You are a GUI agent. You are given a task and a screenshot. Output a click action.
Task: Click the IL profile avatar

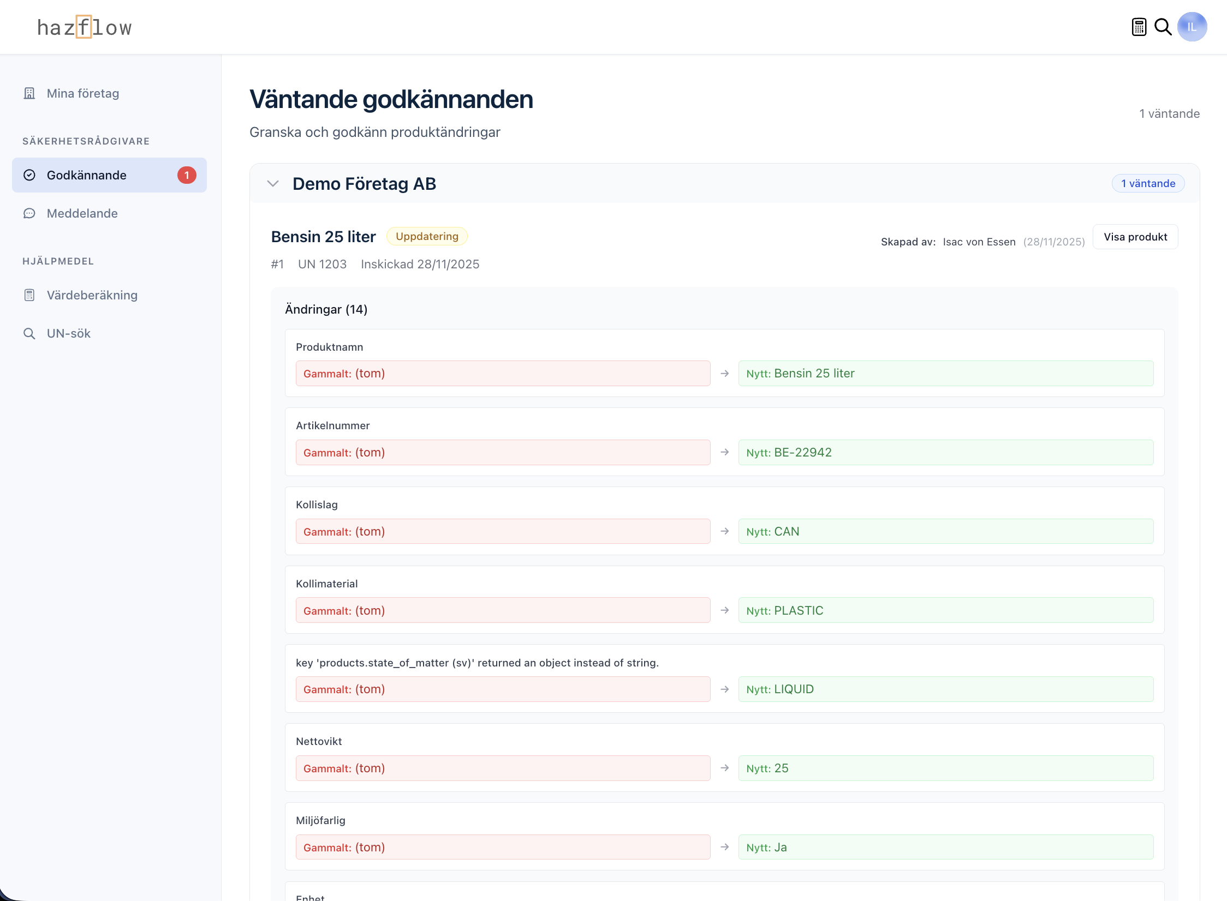point(1193,27)
